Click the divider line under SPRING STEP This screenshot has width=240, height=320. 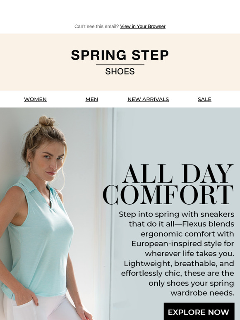pos(120,65)
